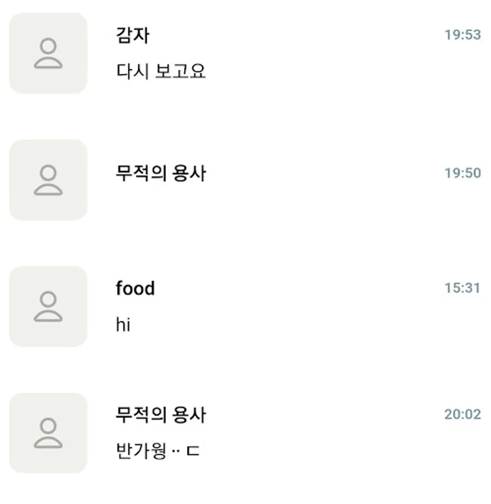Select blank row space between 감자 and 19:53
Screen dimensions: 491x504
296,35
